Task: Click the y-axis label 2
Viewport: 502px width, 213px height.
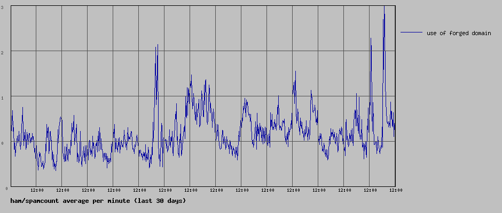Action: (2, 52)
